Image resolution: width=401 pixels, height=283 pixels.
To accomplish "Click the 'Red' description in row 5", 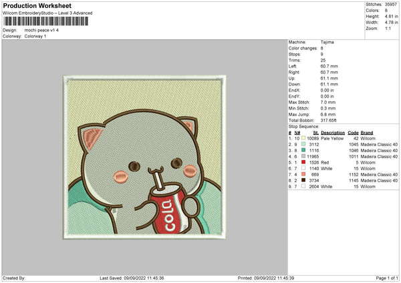I will pos(325,162).
